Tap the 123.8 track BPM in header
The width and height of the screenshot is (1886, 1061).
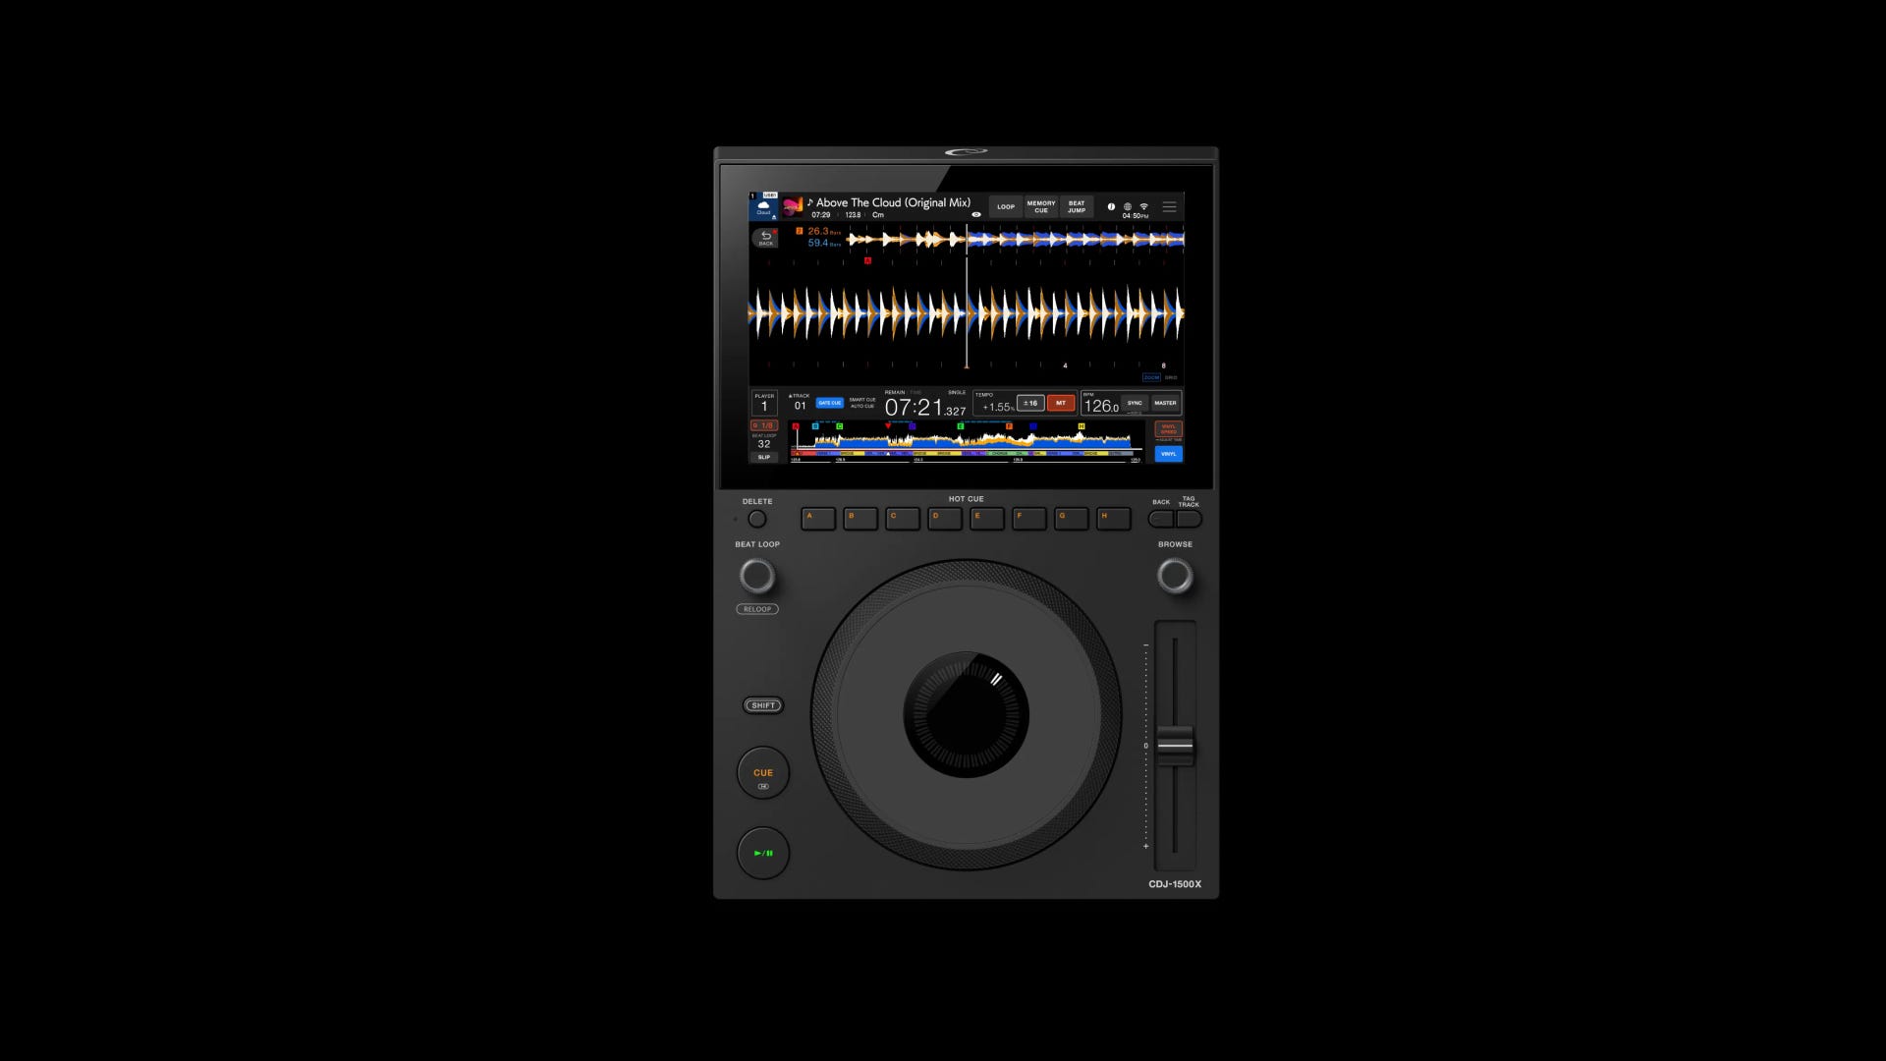point(853,215)
